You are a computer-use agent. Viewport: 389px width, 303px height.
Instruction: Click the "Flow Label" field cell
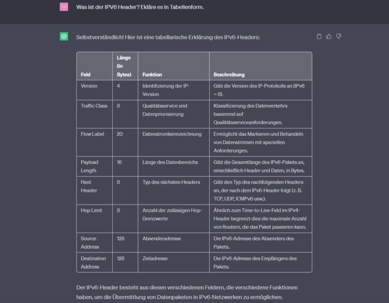[92, 134]
